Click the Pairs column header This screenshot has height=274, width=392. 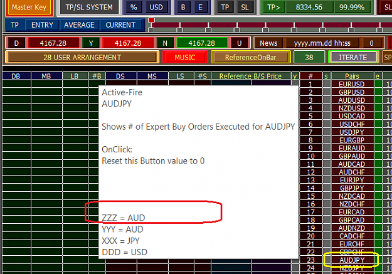click(352, 76)
